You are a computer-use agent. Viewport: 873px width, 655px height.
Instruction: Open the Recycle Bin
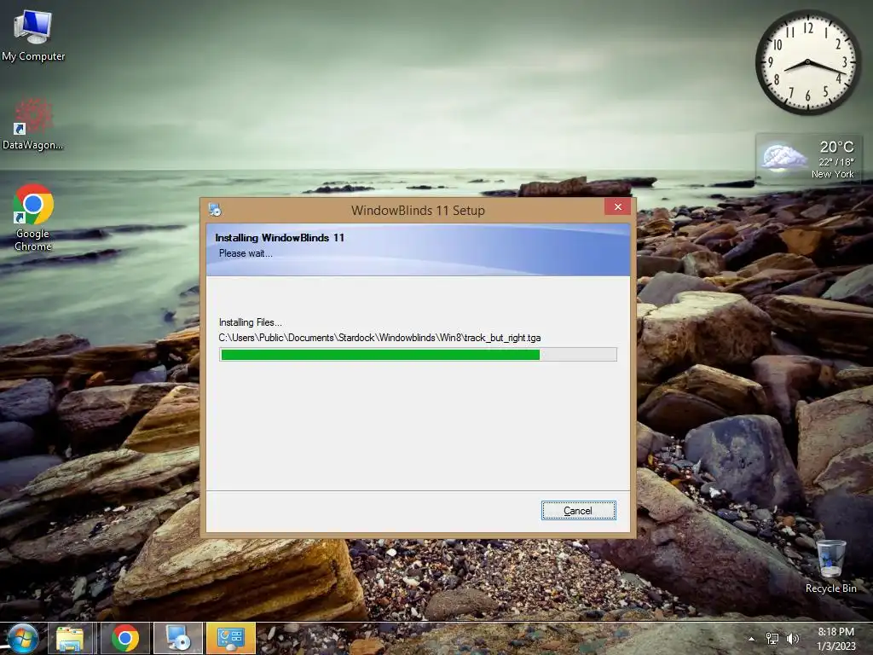(830, 566)
